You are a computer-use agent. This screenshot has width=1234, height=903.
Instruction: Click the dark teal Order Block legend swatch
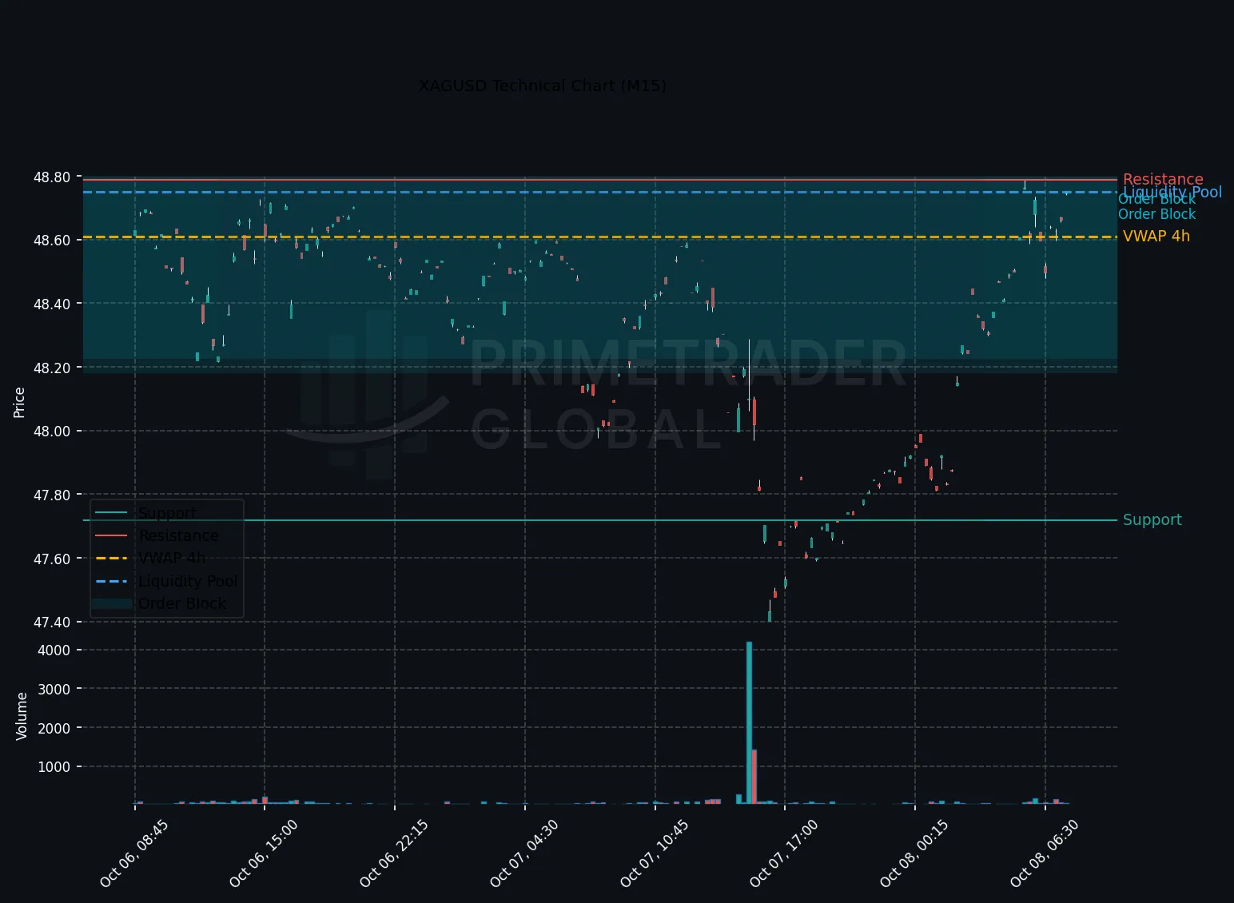tap(111, 603)
